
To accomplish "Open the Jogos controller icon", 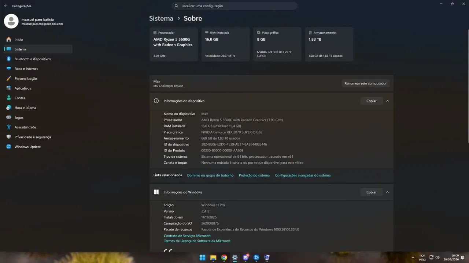I will pyautogui.click(x=9, y=117).
